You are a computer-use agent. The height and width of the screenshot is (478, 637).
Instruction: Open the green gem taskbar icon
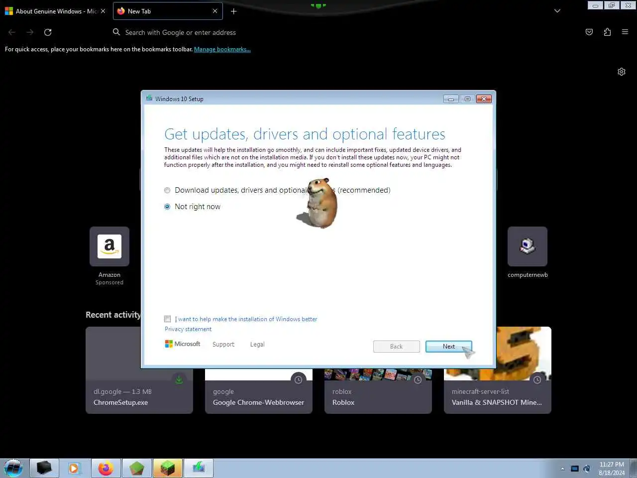(136, 468)
